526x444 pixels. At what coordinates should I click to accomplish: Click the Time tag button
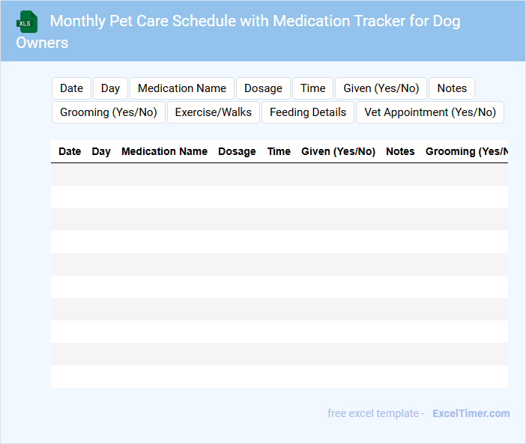[312, 88]
